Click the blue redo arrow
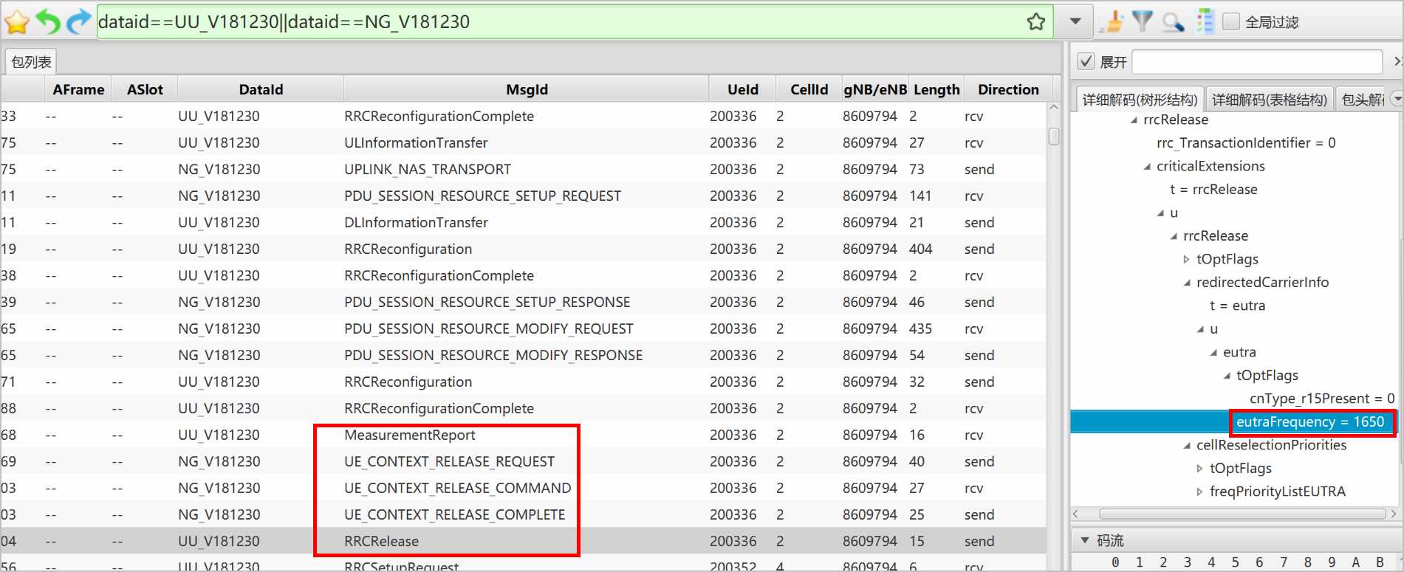 point(78,21)
